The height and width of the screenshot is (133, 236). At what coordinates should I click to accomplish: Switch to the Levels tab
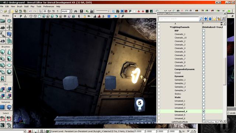tap(232, 113)
